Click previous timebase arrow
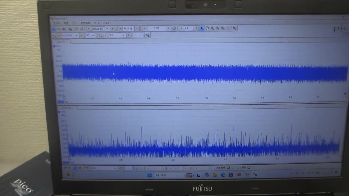This screenshot has height=196, width=349. tap(89, 29)
